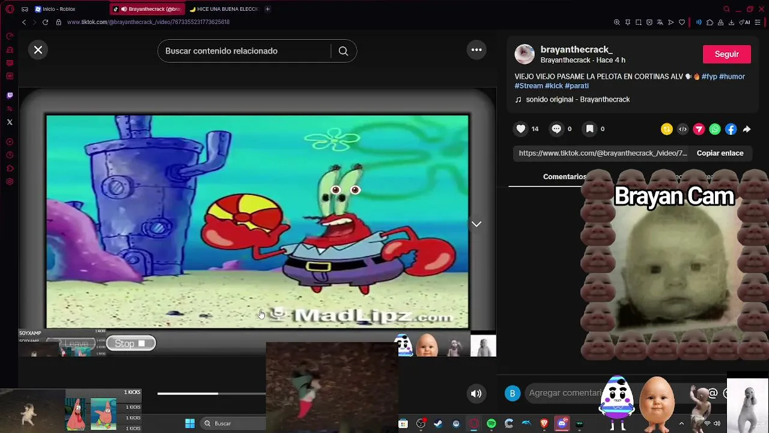Switch to the HICE UNA BUENA ELECCION tab

click(223, 9)
